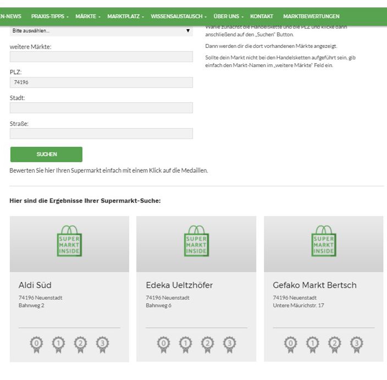387x380 pixels.
Task: Rate Aldi Süd with medal 0
Action: (36, 344)
